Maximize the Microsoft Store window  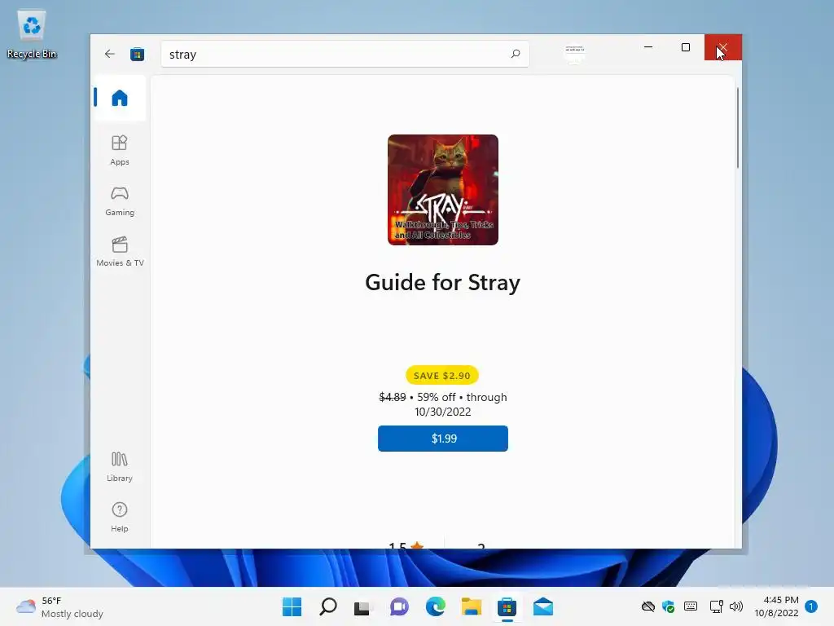point(686,47)
